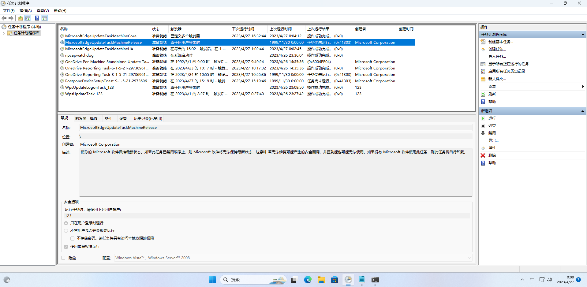587x287 pixels.
Task: Click the 新文件夹 folder icon
Action: [x=483, y=79]
